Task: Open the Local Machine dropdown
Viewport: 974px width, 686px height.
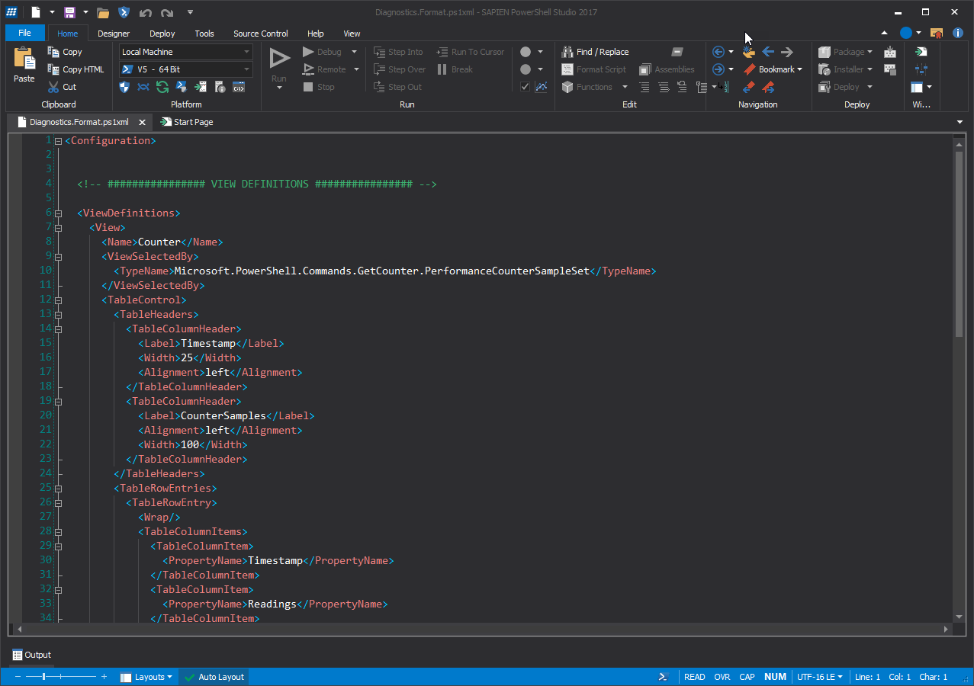Action: click(x=245, y=52)
